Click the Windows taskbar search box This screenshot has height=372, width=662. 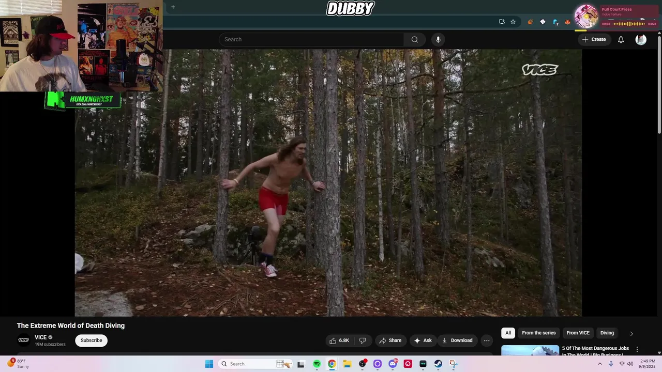point(255,364)
